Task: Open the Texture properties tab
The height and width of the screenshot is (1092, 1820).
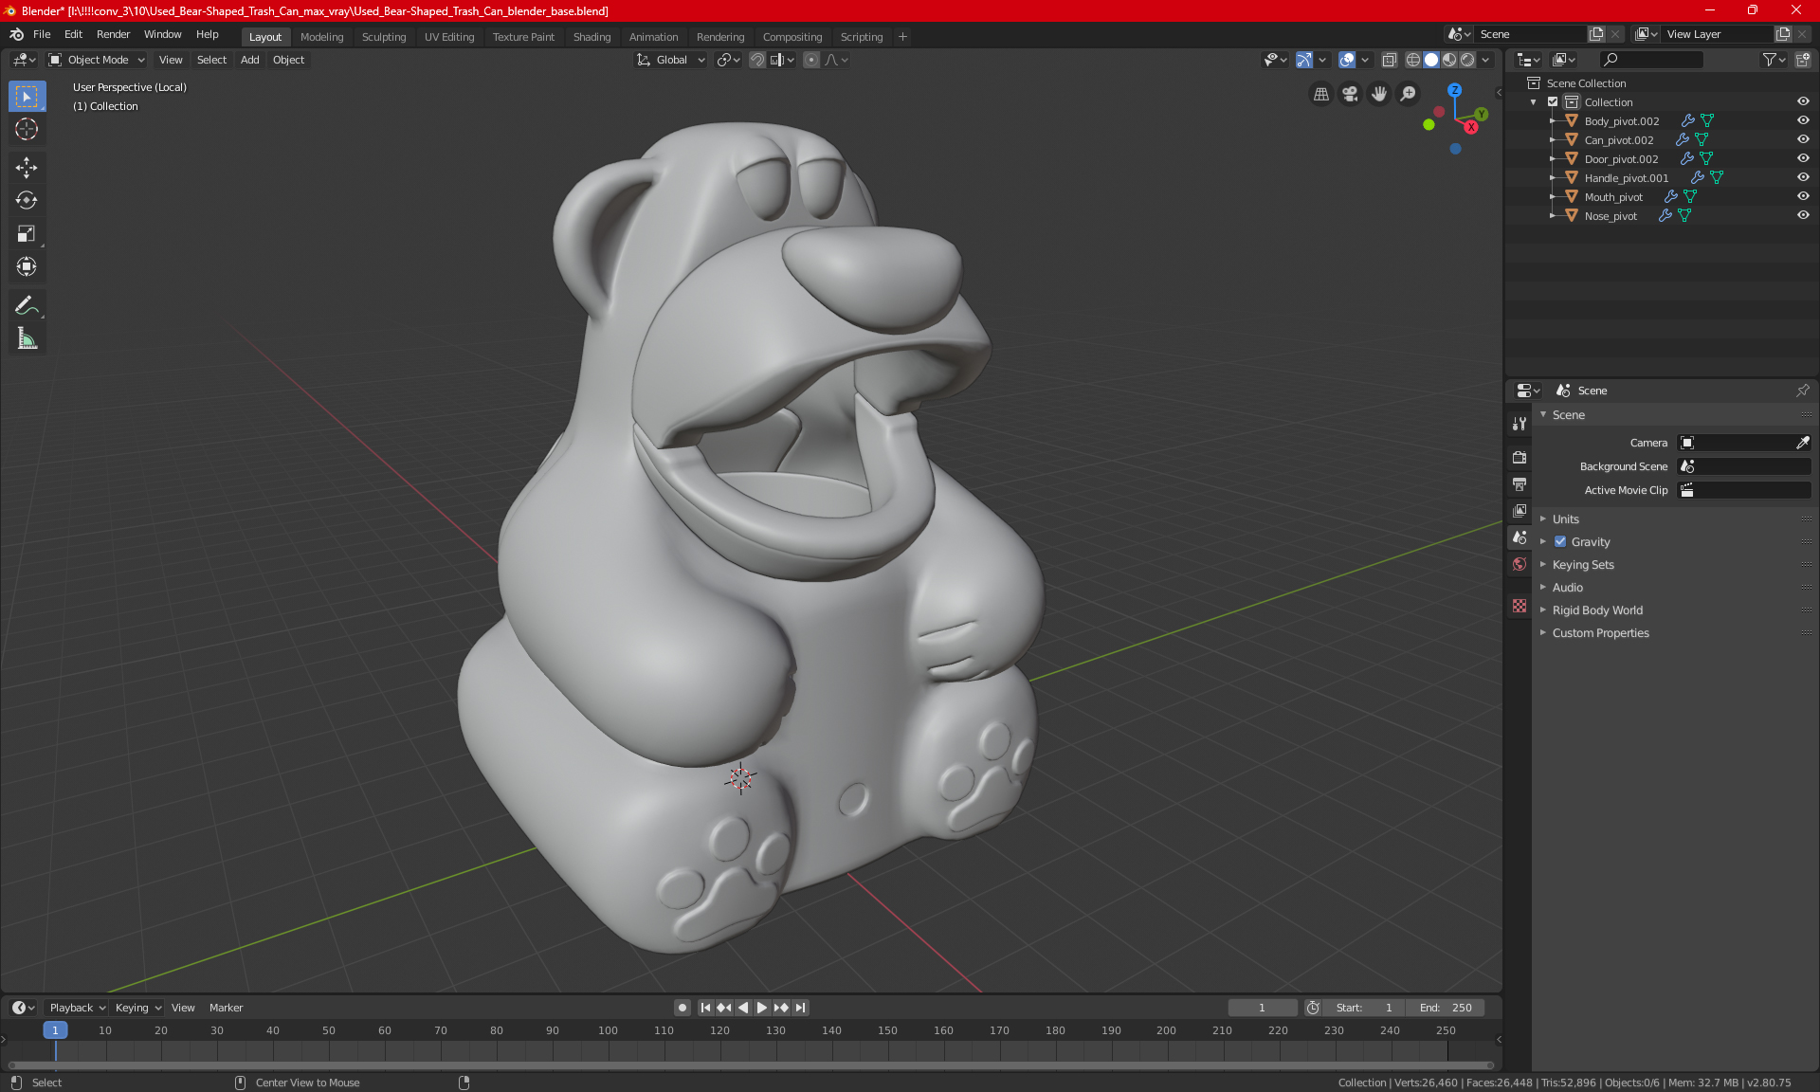Action: 1520,606
